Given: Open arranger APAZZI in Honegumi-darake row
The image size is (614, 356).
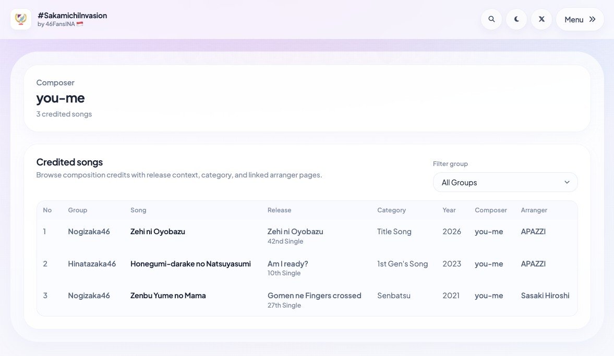Looking at the screenshot, I should [533, 264].
